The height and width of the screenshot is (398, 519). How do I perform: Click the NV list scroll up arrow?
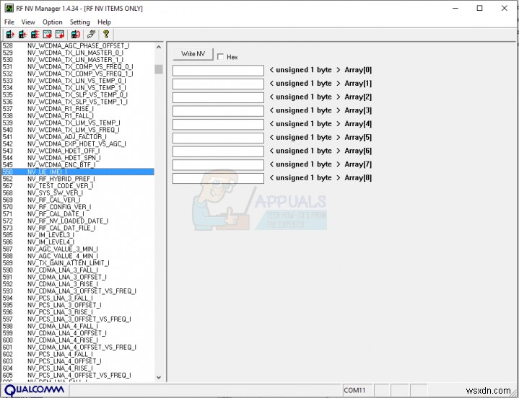tap(159, 48)
